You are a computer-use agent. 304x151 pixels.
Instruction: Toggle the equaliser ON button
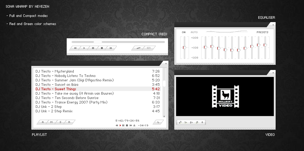(184, 32)
